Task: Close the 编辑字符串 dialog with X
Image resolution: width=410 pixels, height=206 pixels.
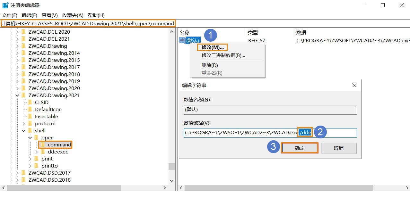Action: (354, 85)
